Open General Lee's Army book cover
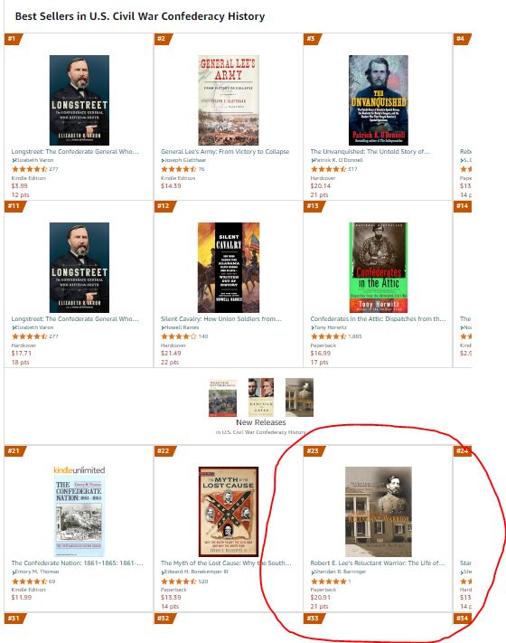The height and width of the screenshot is (643, 506). coord(229,100)
